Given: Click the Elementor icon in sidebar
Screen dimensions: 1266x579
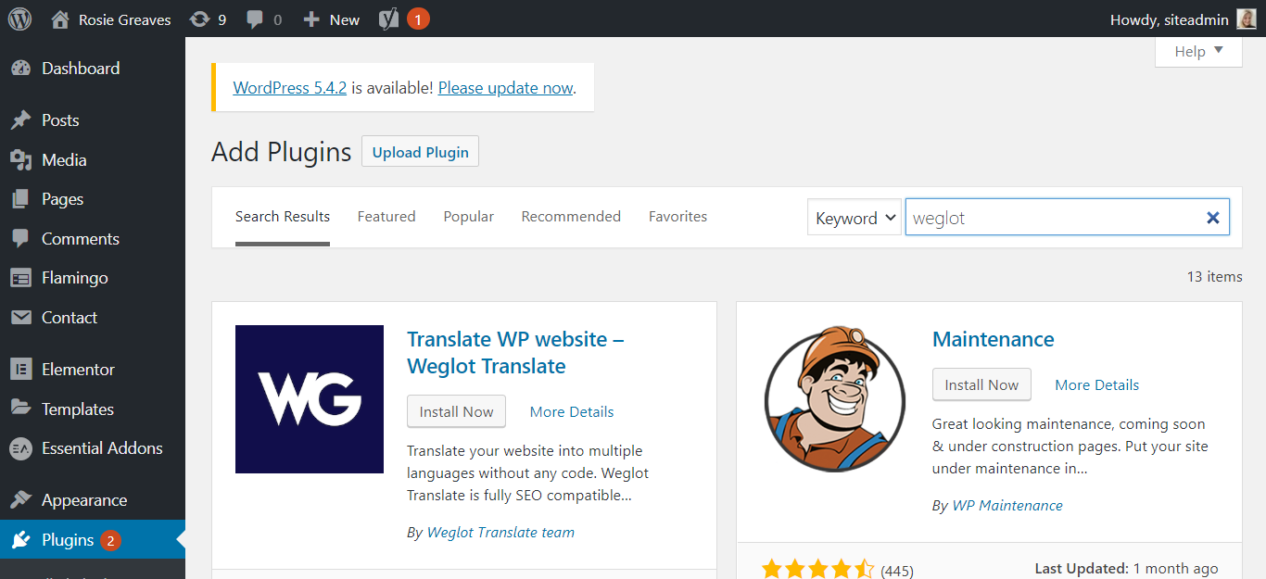Looking at the screenshot, I should [20, 370].
